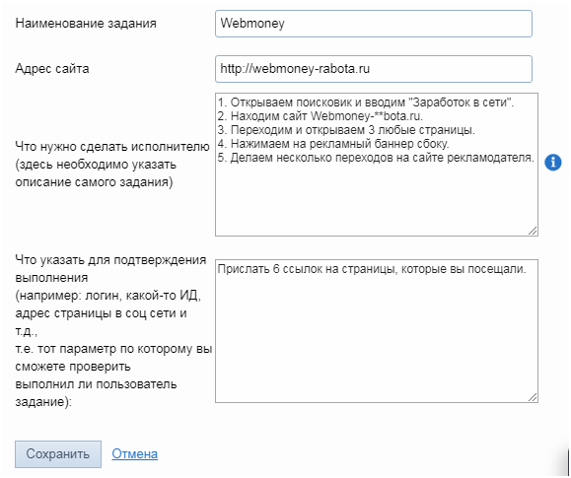Viewport: 571px width, 478px height.
Task: Grab the resize handle of task description textarea
Action: pyautogui.click(x=533, y=231)
